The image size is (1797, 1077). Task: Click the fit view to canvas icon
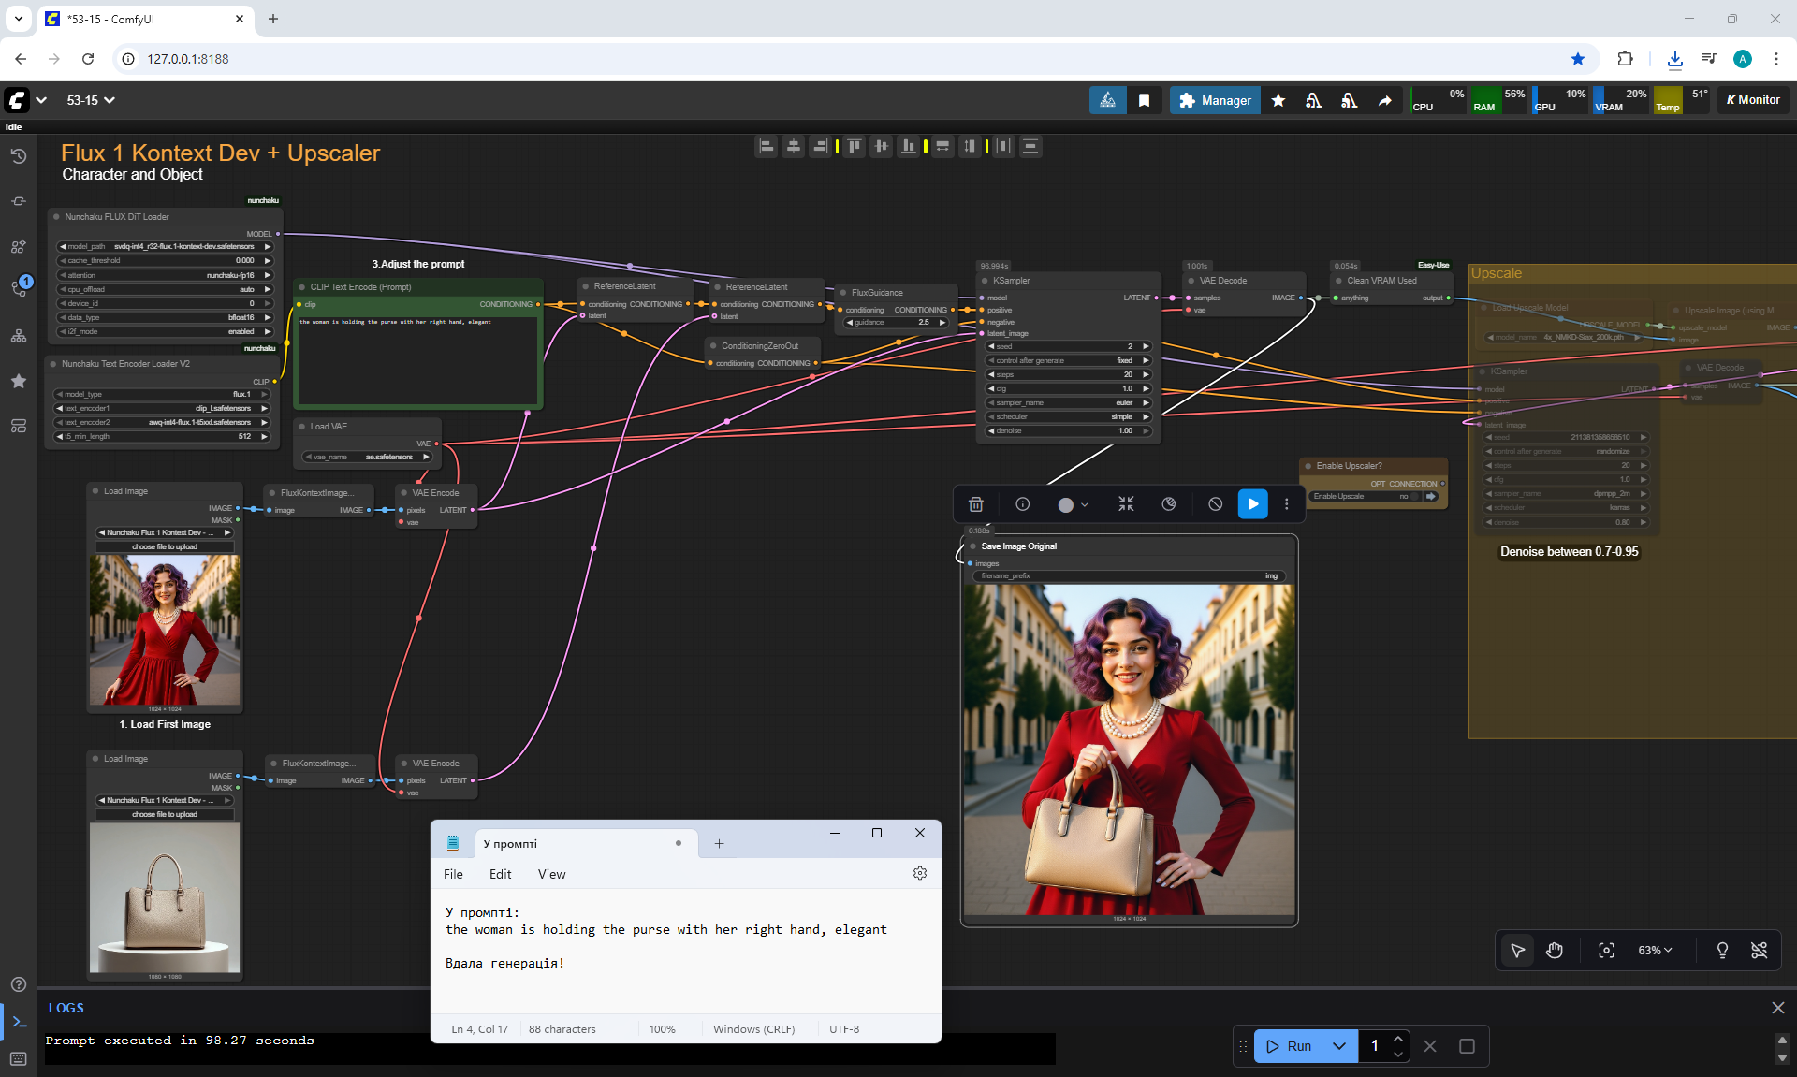(x=1606, y=951)
